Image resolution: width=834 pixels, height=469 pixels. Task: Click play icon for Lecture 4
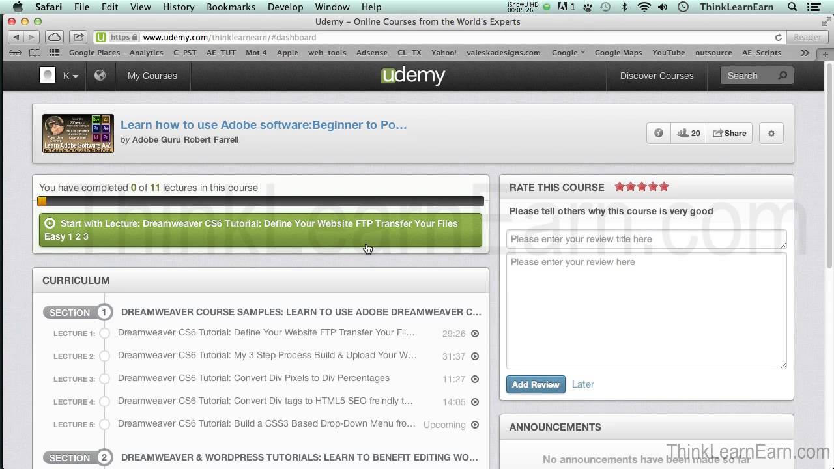pyautogui.click(x=475, y=402)
